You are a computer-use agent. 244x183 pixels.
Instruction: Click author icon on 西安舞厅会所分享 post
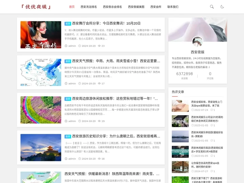pos(66,46)
